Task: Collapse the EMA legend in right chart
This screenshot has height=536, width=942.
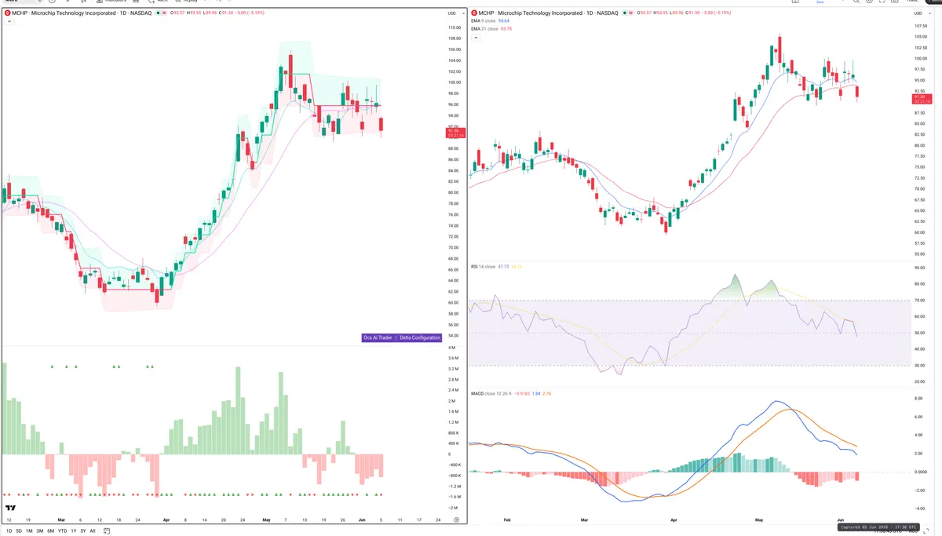Action: 476,38
